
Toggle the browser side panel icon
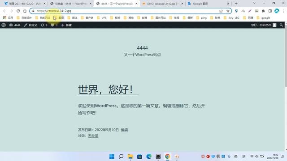pos(270,11)
